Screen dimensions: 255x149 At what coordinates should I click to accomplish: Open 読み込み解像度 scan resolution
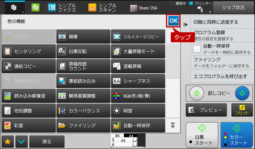click(x=28, y=96)
